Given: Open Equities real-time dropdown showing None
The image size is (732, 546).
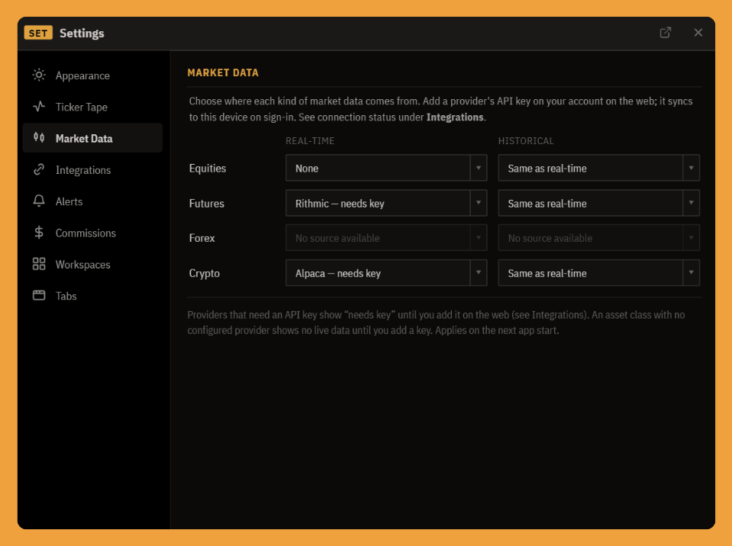Looking at the screenshot, I should 386,168.
